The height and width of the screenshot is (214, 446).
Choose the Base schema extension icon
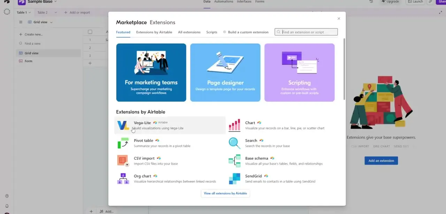(234, 161)
